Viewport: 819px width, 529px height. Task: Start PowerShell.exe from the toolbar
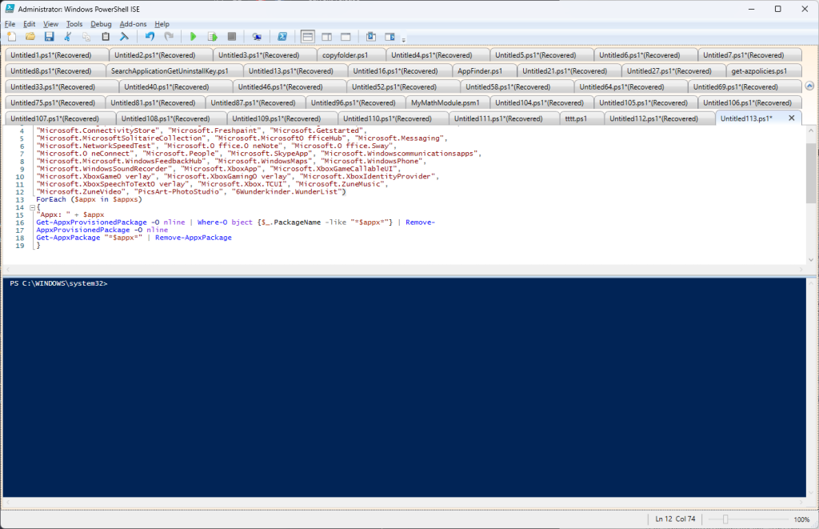[x=283, y=37]
